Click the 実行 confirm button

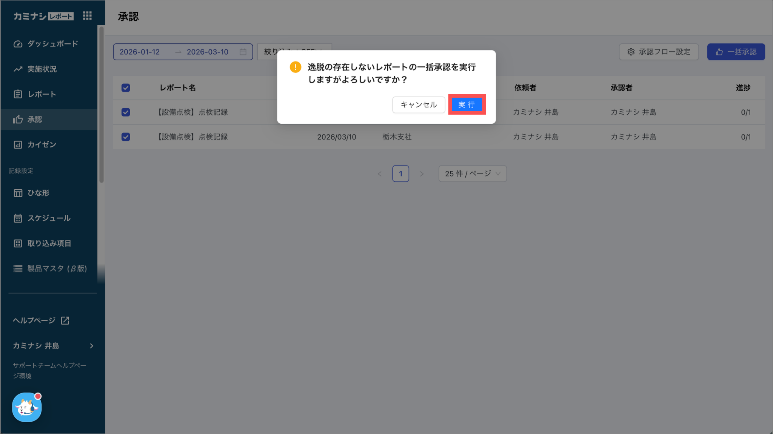pos(467,105)
